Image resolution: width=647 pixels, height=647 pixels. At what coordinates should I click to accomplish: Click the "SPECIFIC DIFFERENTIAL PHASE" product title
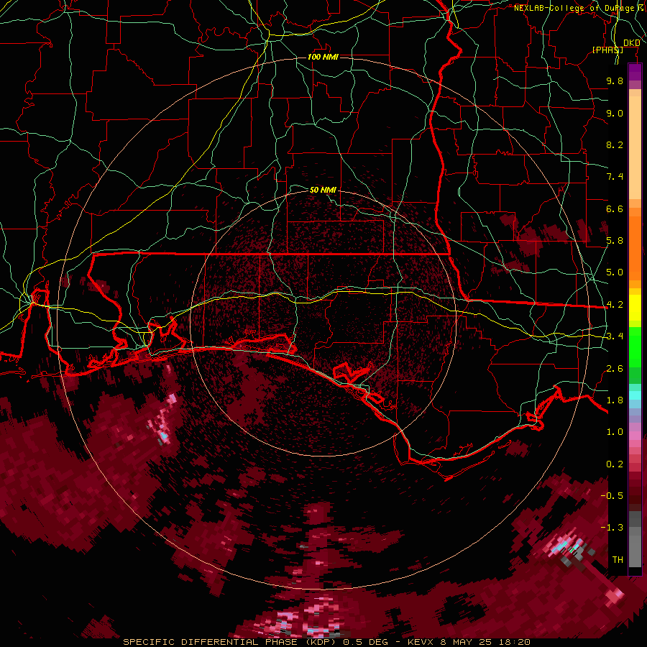tap(210, 642)
